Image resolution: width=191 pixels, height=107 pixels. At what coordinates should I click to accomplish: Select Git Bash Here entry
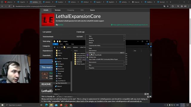pos(92,57)
